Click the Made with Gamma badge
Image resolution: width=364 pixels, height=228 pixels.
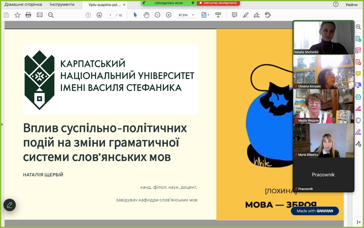point(315,211)
